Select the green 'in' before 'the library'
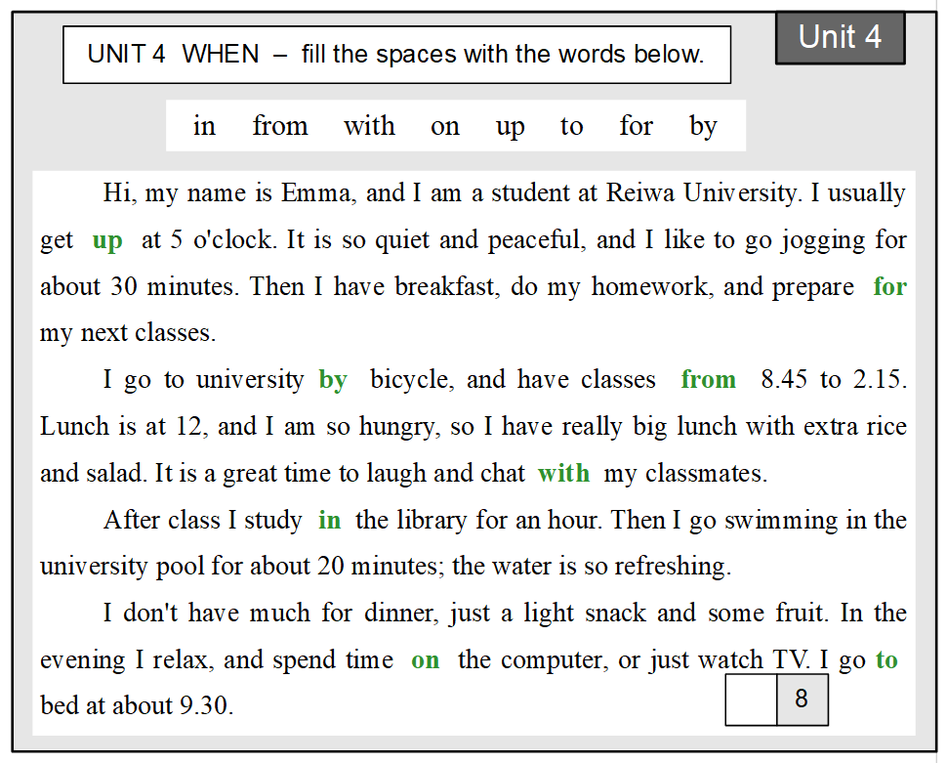 330,521
